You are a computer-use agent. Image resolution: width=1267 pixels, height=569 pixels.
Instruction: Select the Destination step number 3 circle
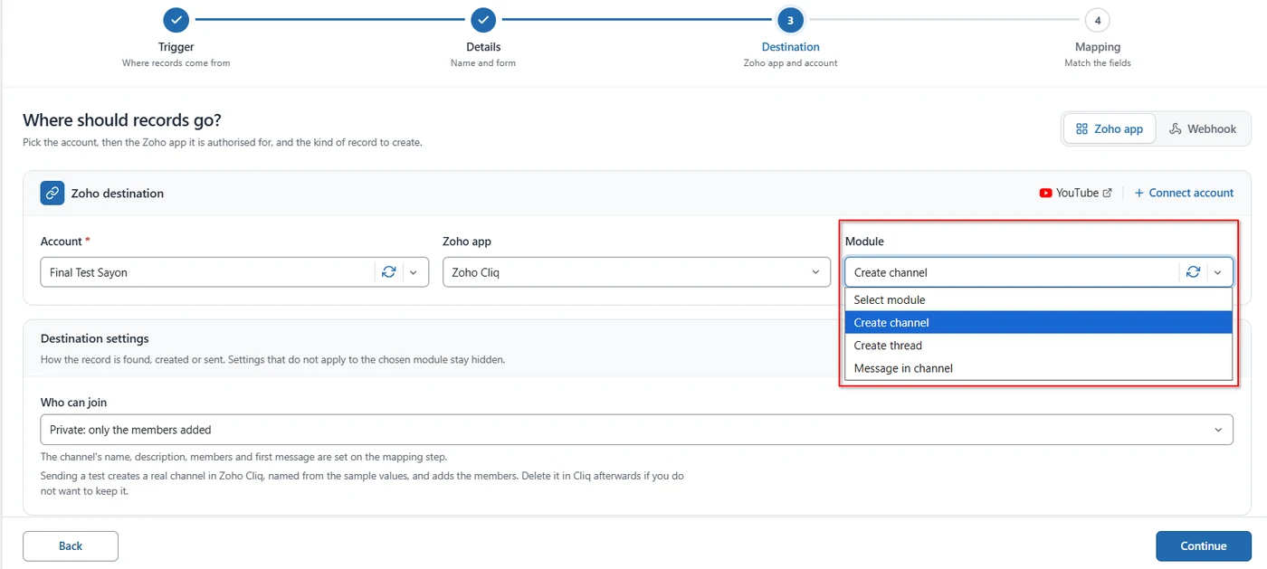(x=790, y=19)
